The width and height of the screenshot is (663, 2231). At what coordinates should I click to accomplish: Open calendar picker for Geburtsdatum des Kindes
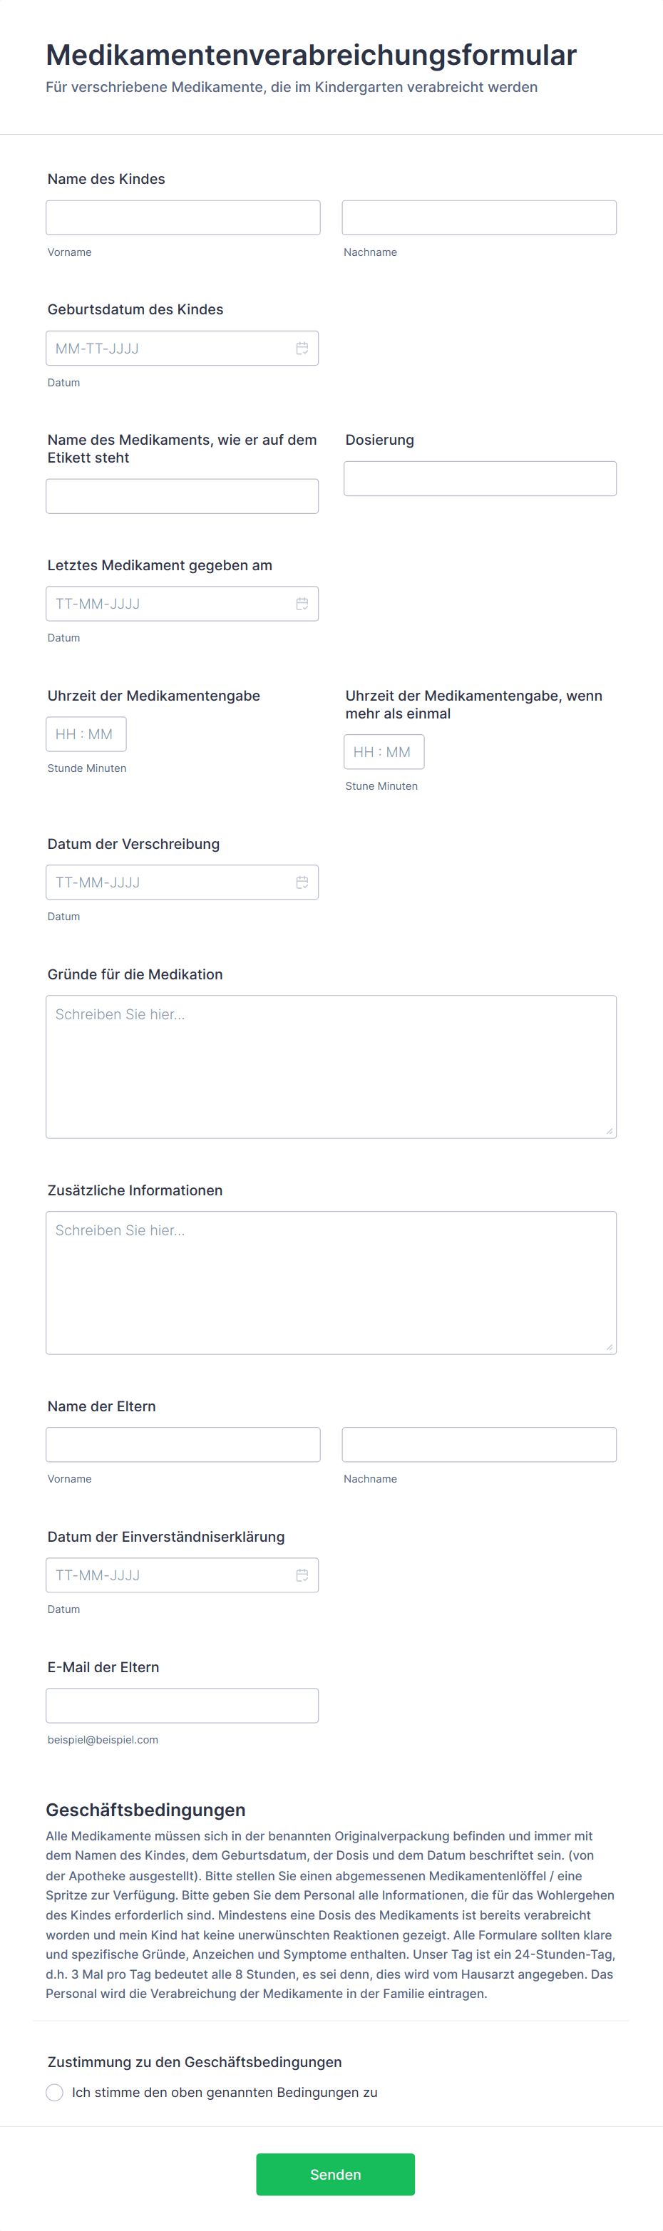[302, 348]
